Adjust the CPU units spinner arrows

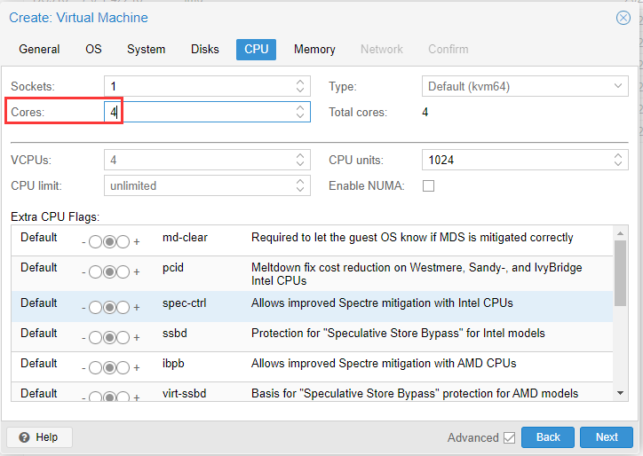click(x=618, y=161)
